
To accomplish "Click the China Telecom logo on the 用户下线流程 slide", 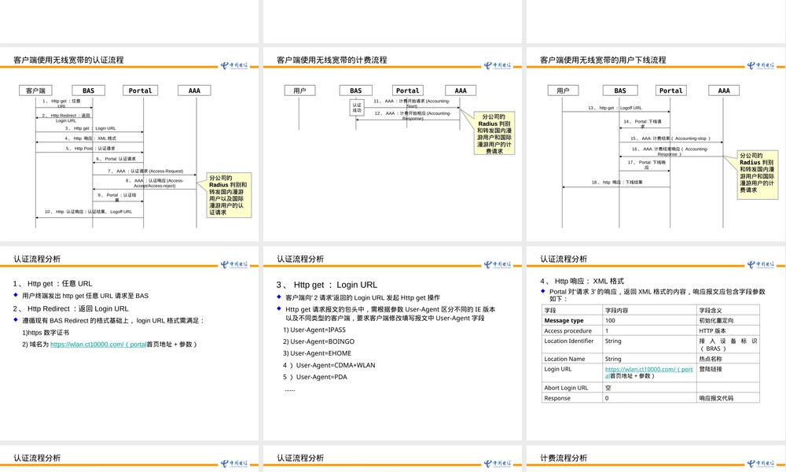I will (x=761, y=66).
